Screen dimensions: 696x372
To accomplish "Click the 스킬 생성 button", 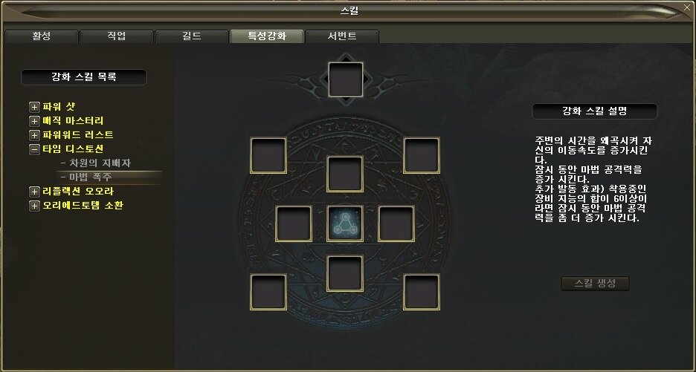I will pyautogui.click(x=595, y=284).
